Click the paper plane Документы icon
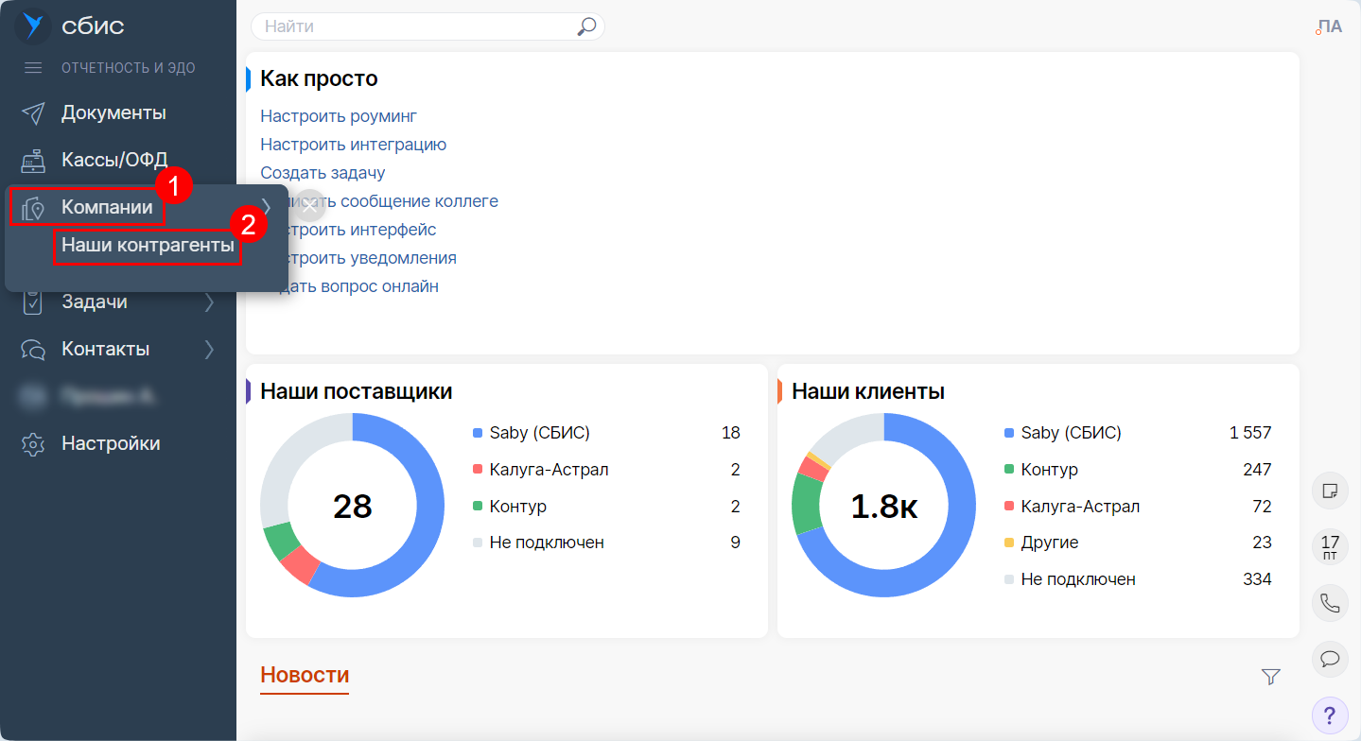This screenshot has height=741, width=1361. pyautogui.click(x=33, y=113)
